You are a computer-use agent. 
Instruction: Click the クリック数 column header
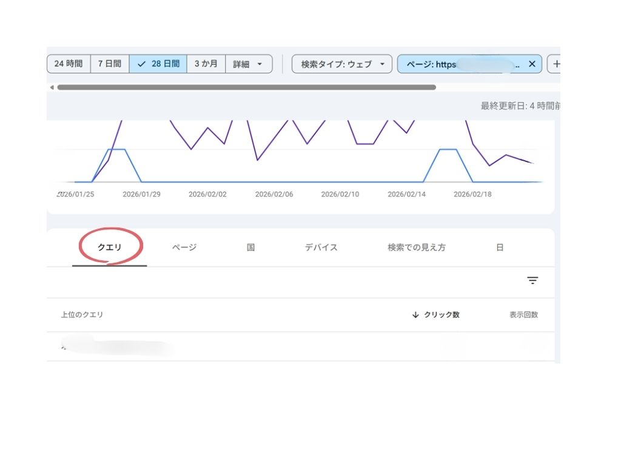(441, 314)
